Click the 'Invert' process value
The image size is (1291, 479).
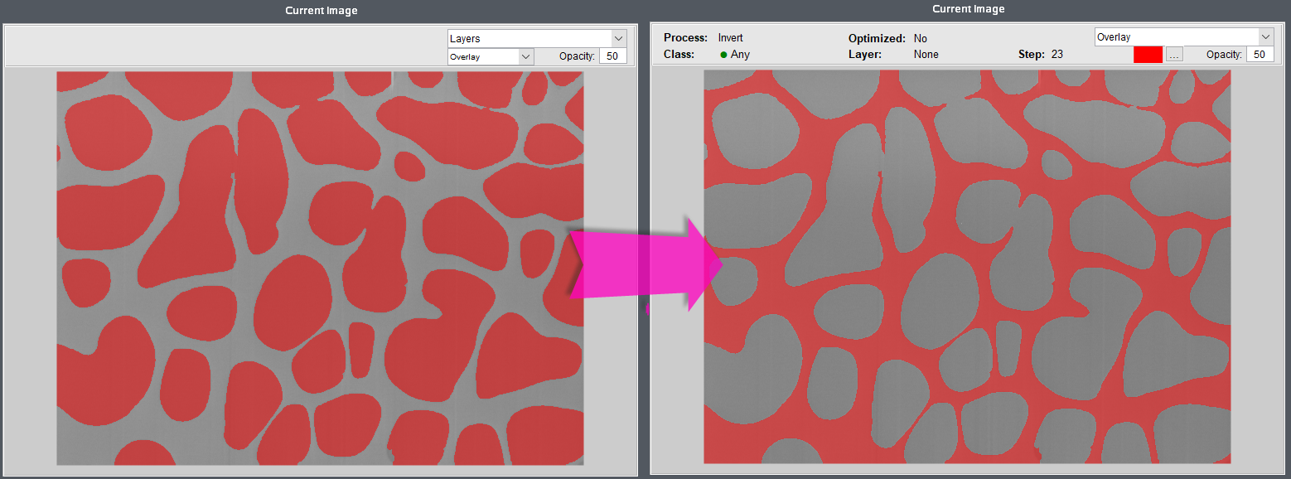[x=730, y=38]
